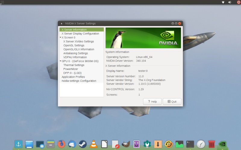Click the vendor version 1.19.5 (11905000)
241x150 pixels.
point(149,84)
